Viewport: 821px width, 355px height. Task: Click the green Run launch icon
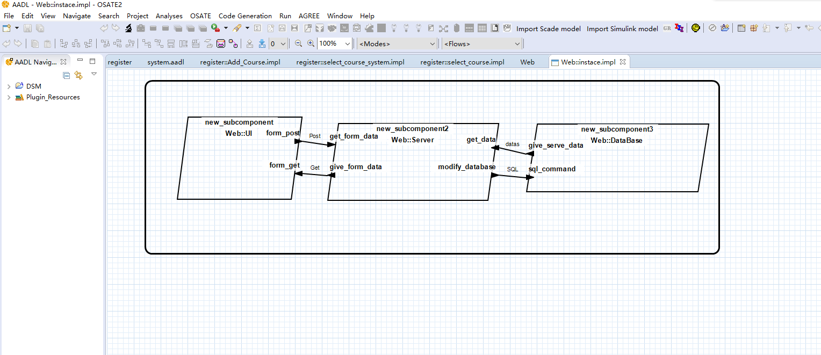coord(215,28)
